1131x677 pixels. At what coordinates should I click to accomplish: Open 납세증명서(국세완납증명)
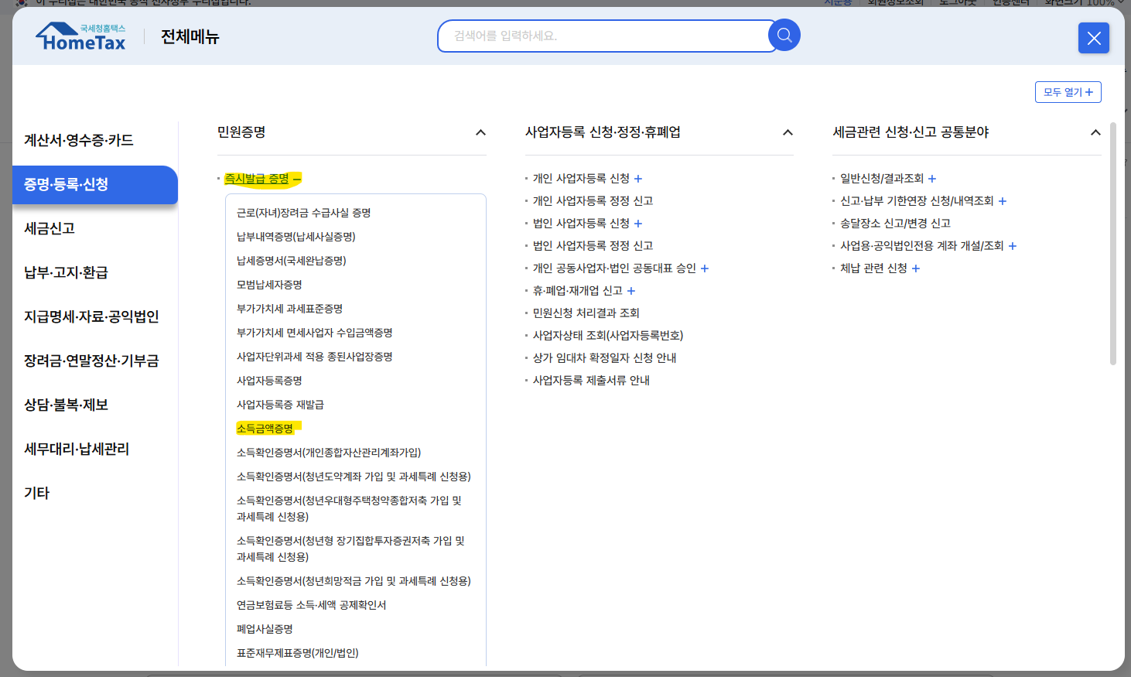(x=292, y=261)
